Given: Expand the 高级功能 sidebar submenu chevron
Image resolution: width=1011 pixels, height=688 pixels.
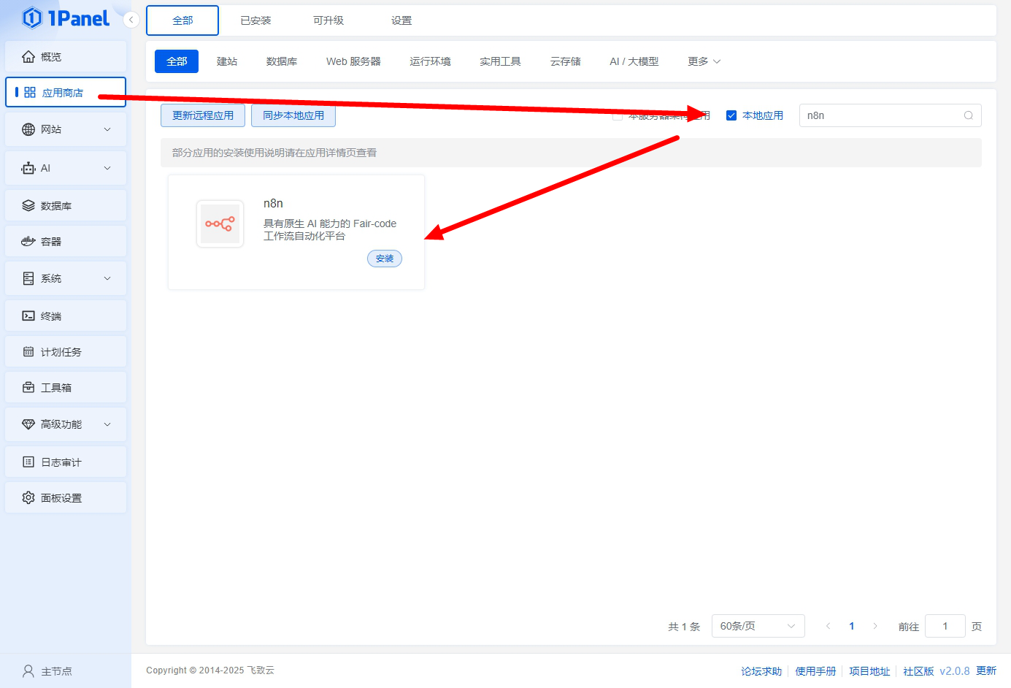Looking at the screenshot, I should 107,424.
